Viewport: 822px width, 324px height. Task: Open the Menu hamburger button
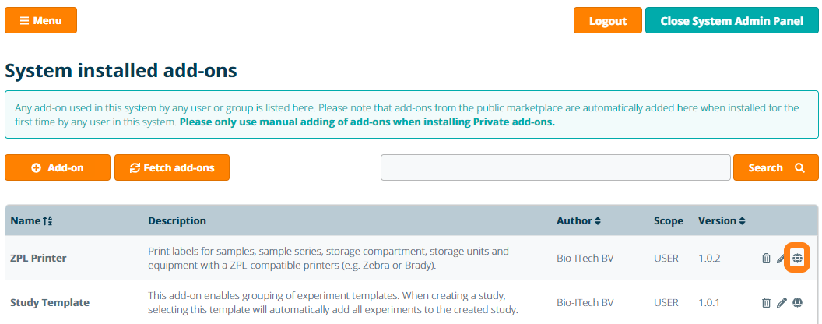pyautogui.click(x=40, y=20)
